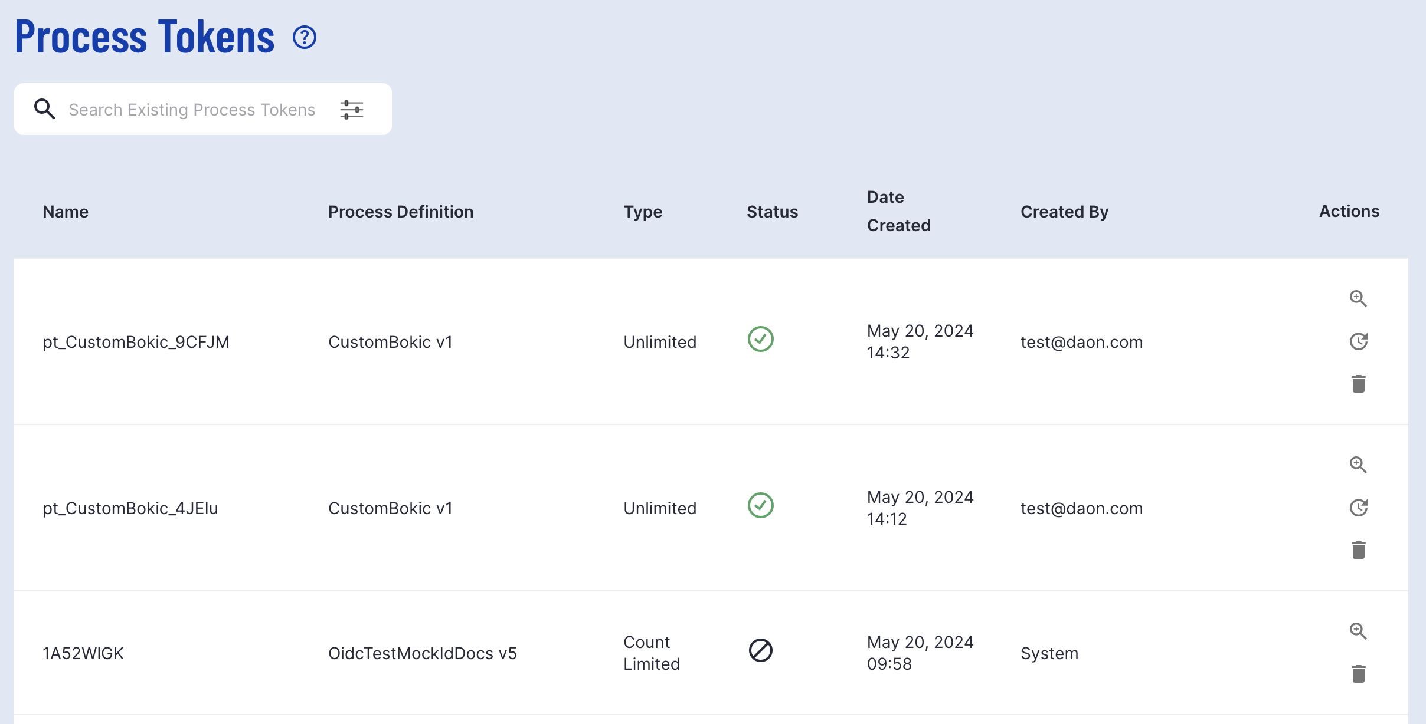Click the May 20, 2024 09:58 date
The width and height of the screenshot is (1426, 724).
tap(920, 653)
